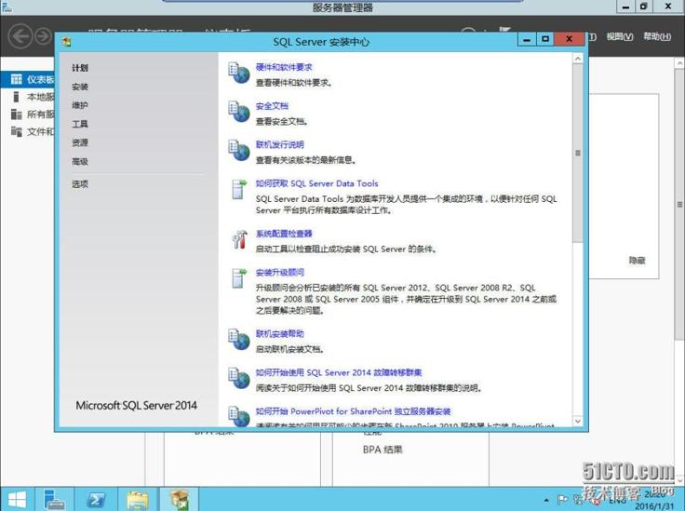Screen dimensions: 685x511
Task: Click scroll down arrow in installation center
Action: (578, 421)
